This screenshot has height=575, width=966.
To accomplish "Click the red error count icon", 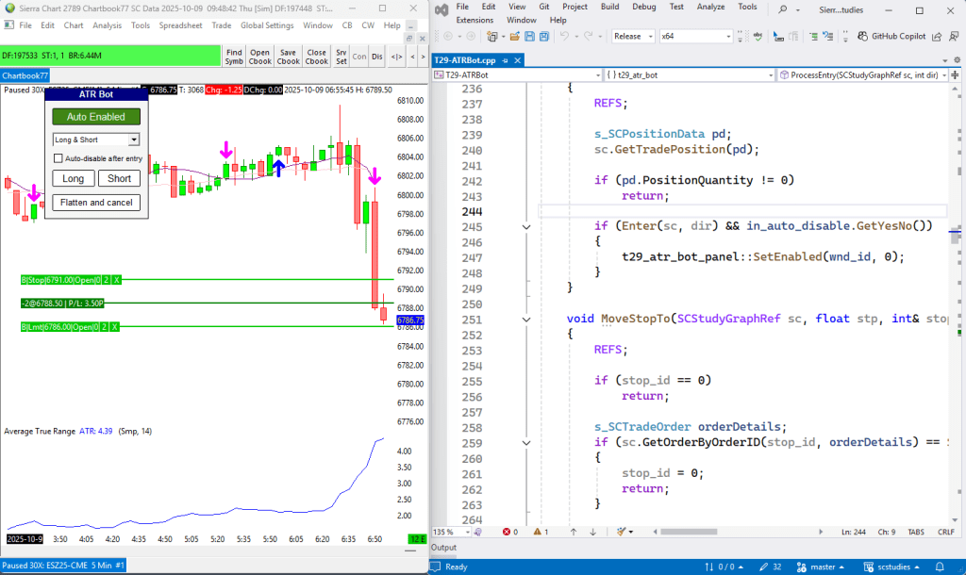I will (x=505, y=532).
